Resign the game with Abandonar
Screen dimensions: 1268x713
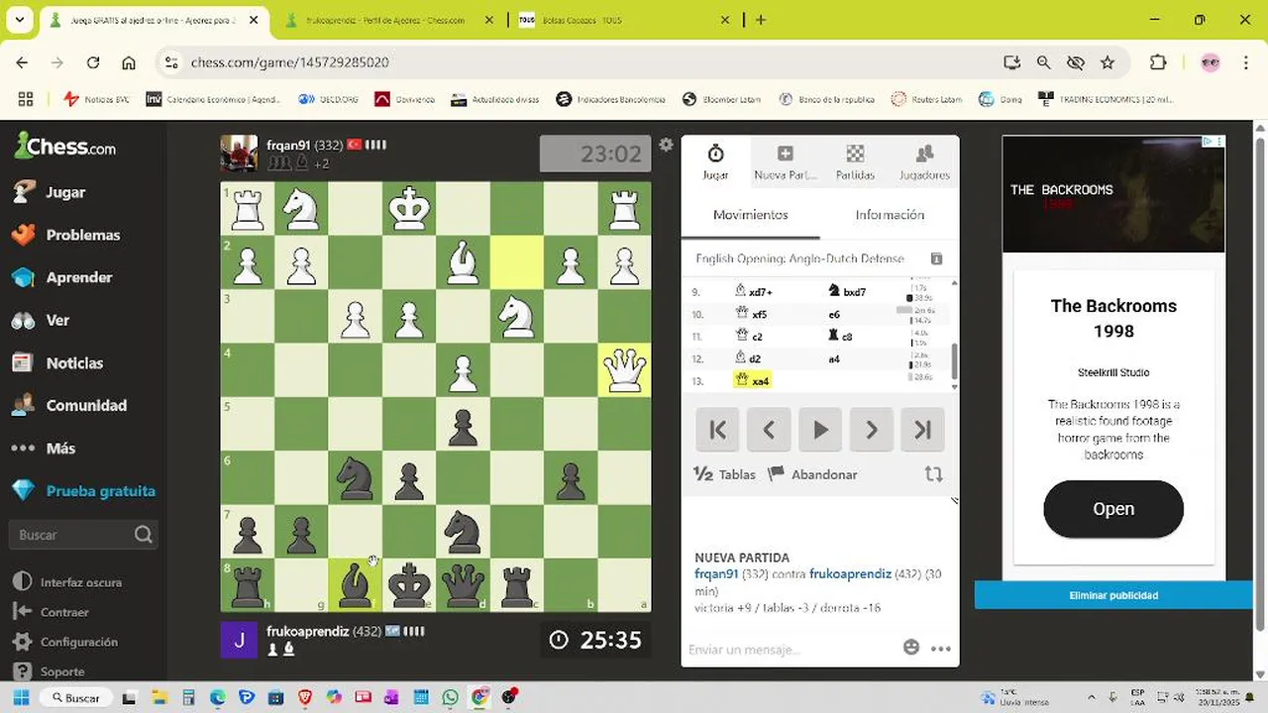[x=812, y=474]
